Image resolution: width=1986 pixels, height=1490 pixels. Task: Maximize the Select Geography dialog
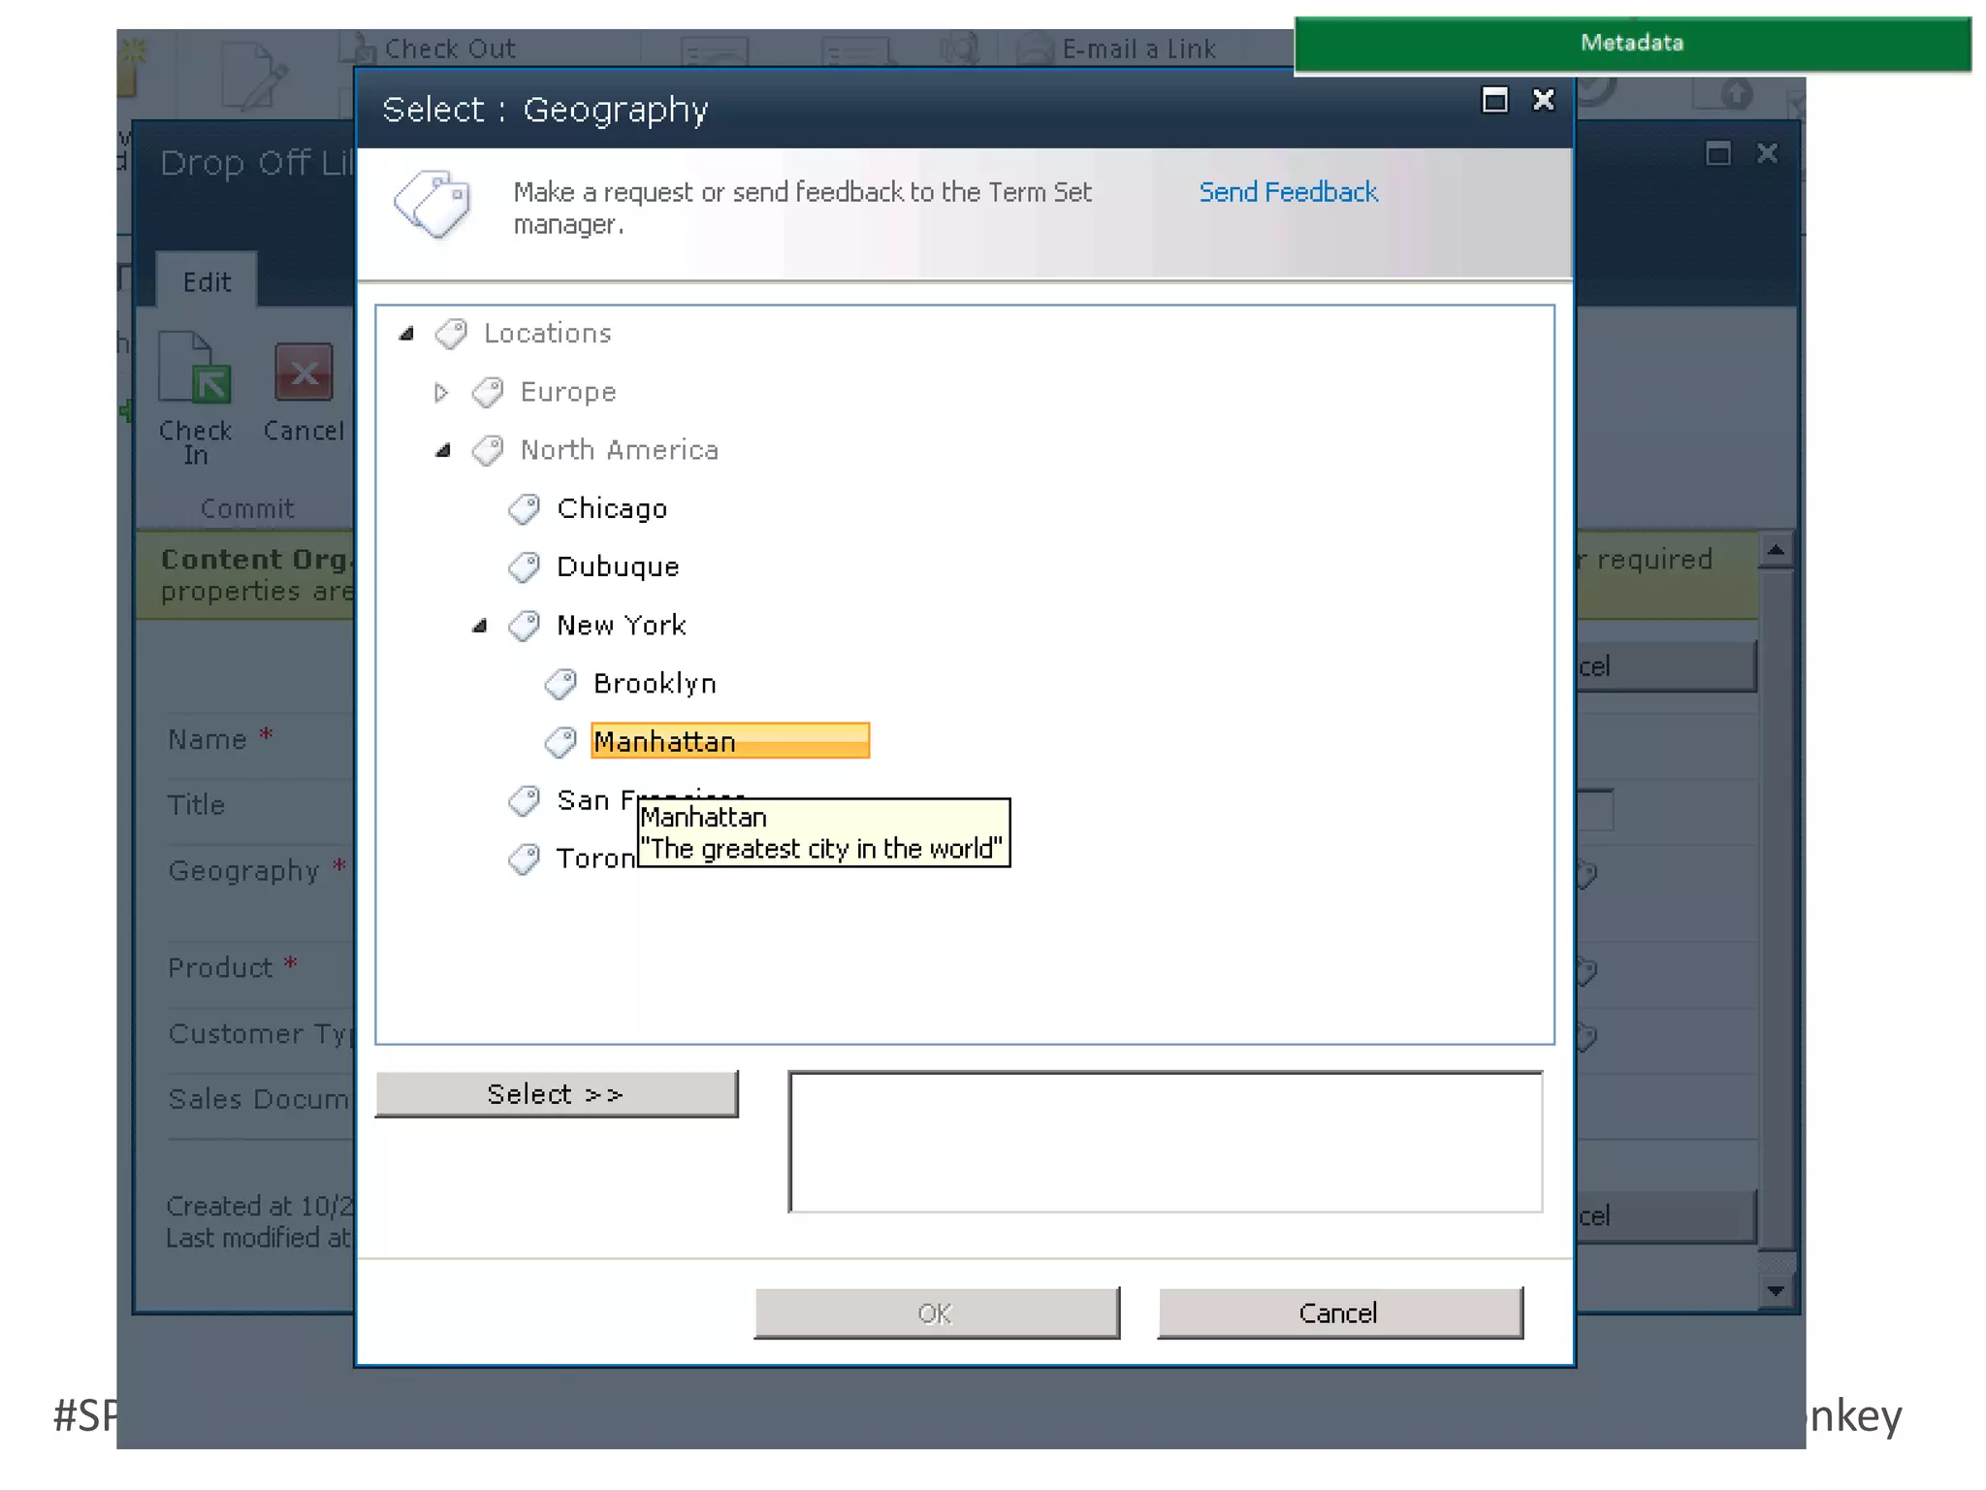(x=1494, y=100)
